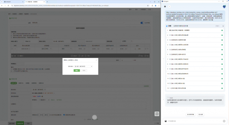Focus the 处理意见 opinion text area
This screenshot has height=125, width=229.
tap(89, 105)
